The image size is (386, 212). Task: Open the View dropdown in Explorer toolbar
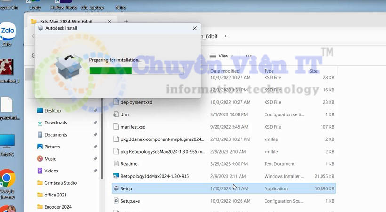[x=221, y=56]
